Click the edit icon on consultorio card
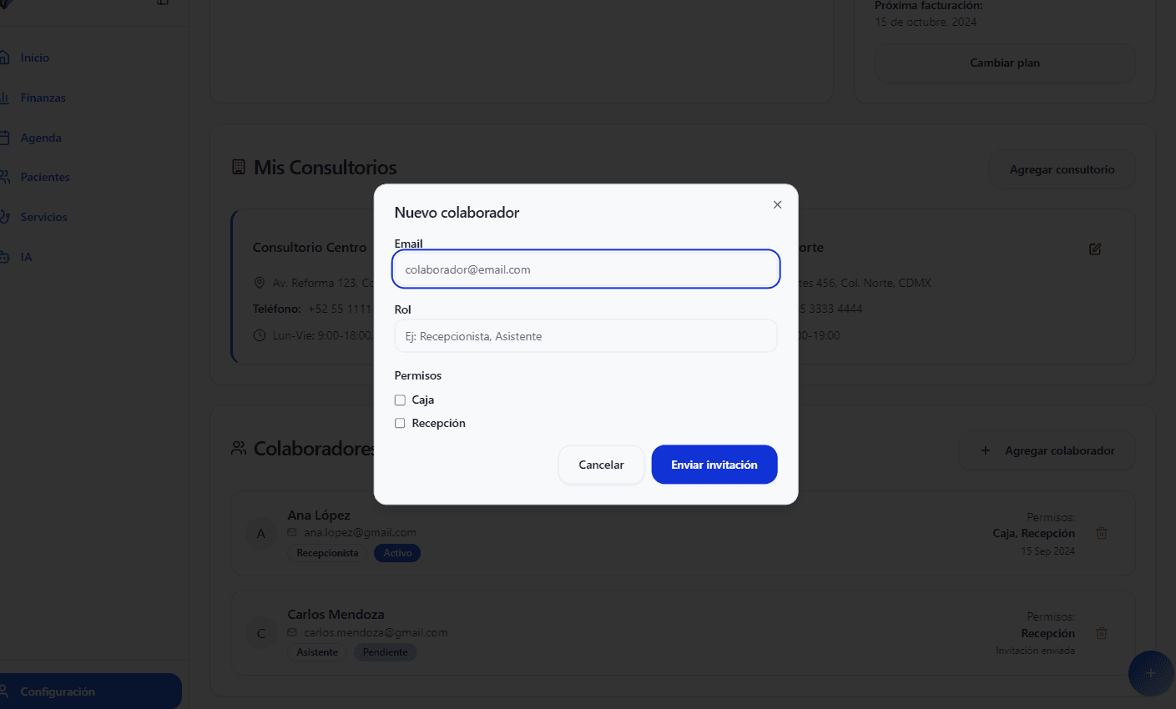1176x709 pixels. coord(1095,249)
